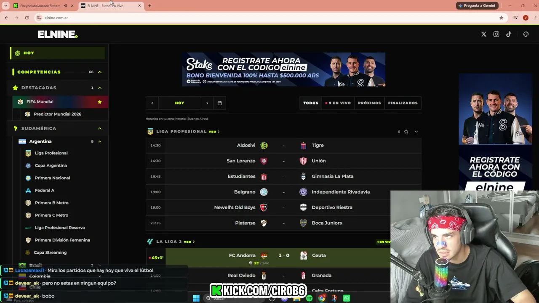This screenshot has height=303, width=539.
Task: Close the ELNINE browser tab
Action: pyautogui.click(x=139, y=6)
